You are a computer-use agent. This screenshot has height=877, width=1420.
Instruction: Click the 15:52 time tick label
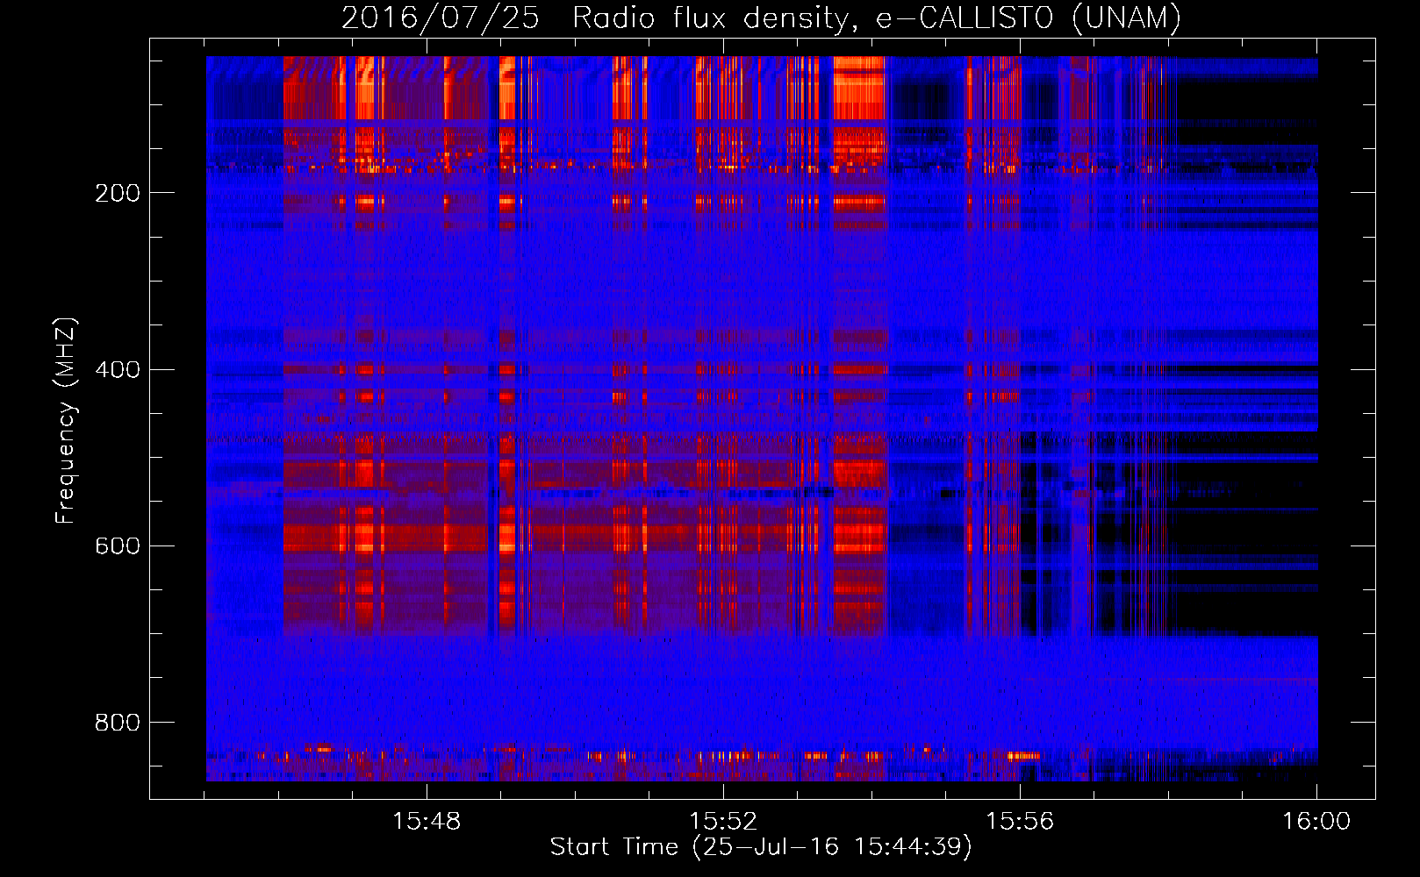[x=723, y=822]
